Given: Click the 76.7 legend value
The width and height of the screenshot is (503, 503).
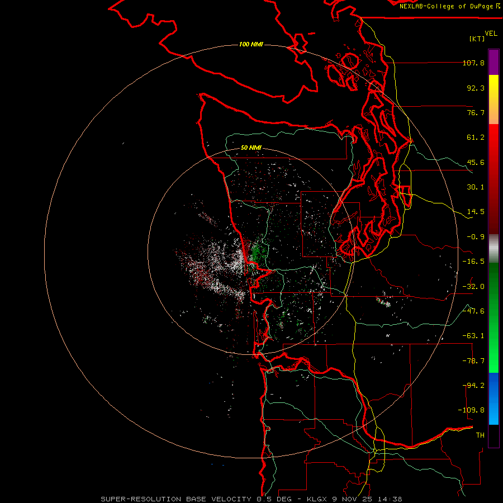Looking at the screenshot, I should pyautogui.click(x=476, y=112).
